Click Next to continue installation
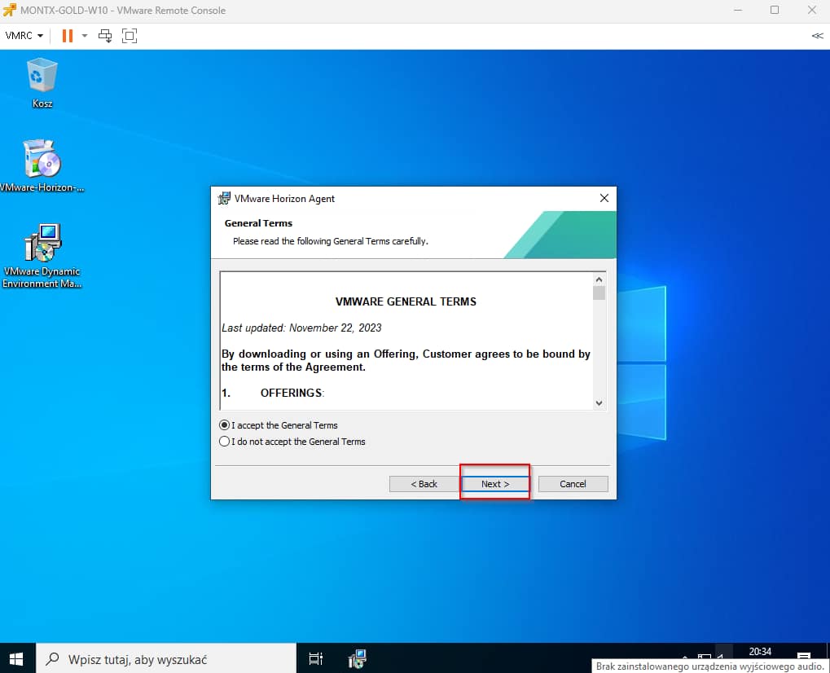Viewport: 830px width, 673px height. tap(495, 484)
